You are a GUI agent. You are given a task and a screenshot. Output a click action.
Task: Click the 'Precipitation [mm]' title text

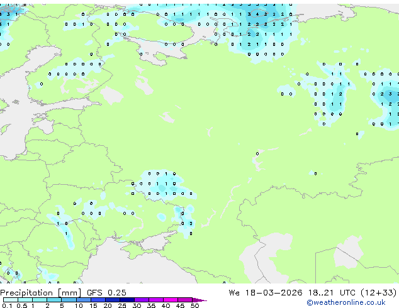click(x=41, y=293)
